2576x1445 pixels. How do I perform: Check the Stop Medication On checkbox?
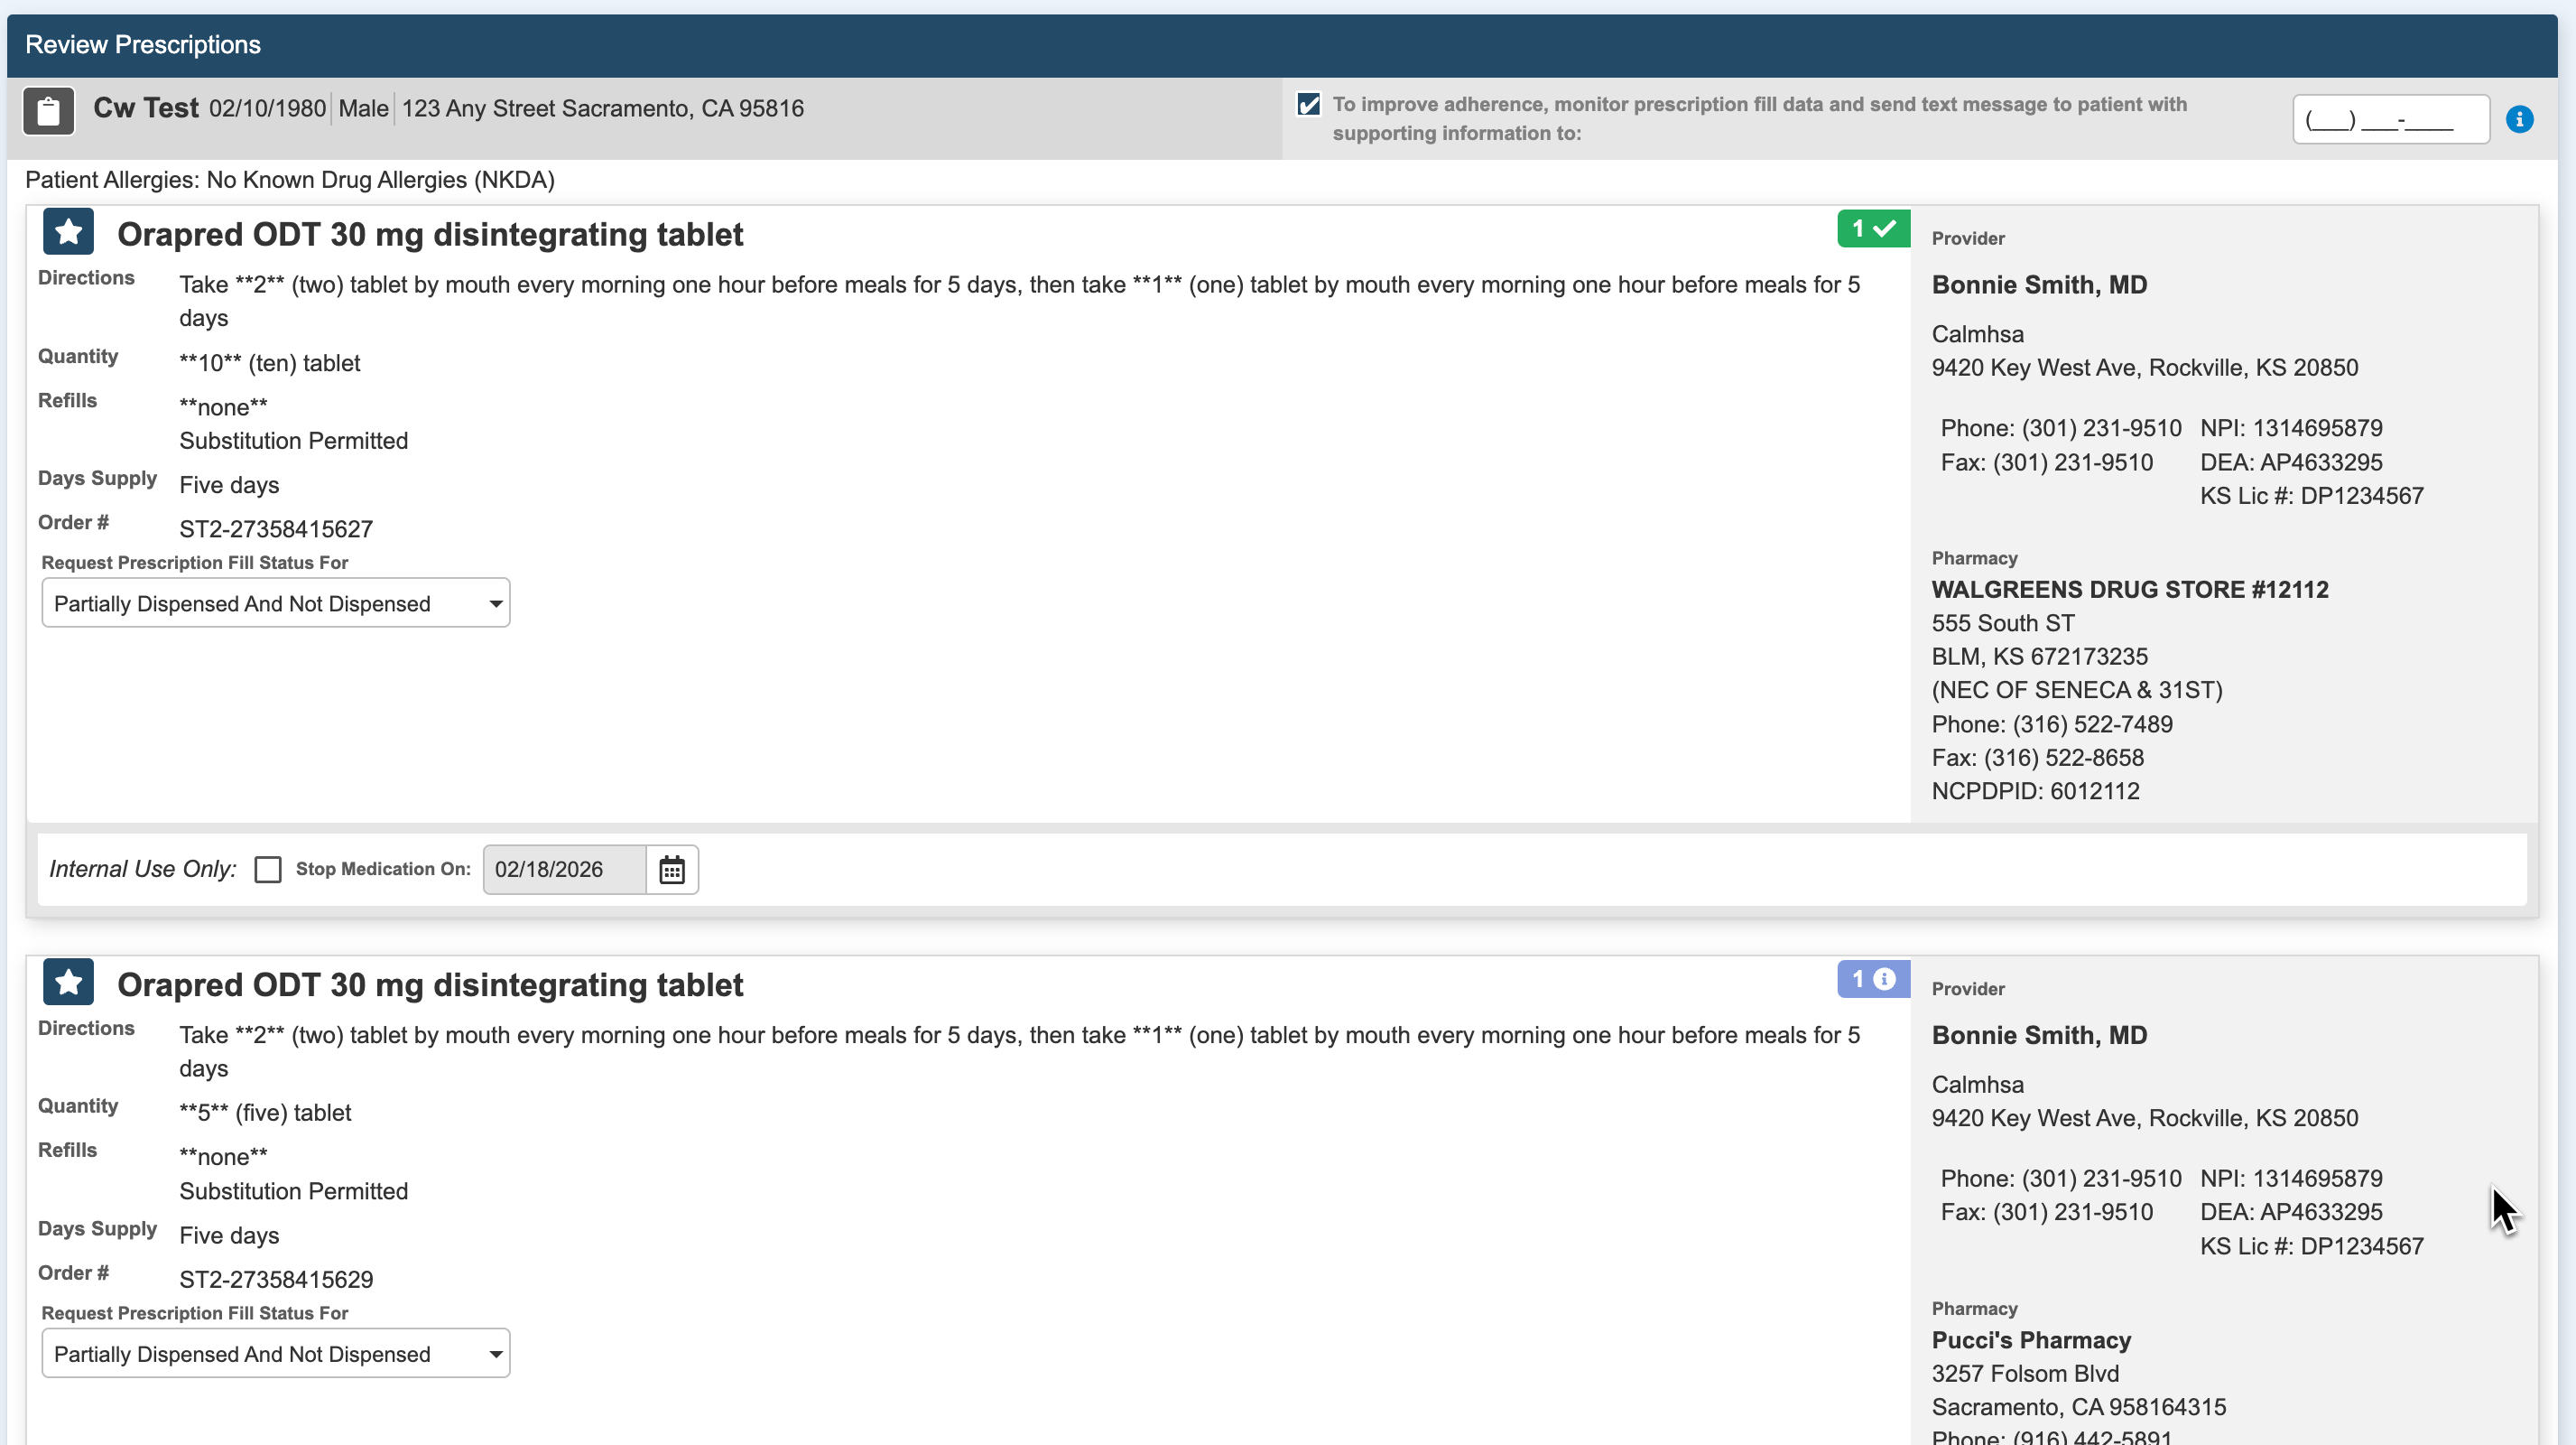pyautogui.click(x=268, y=870)
